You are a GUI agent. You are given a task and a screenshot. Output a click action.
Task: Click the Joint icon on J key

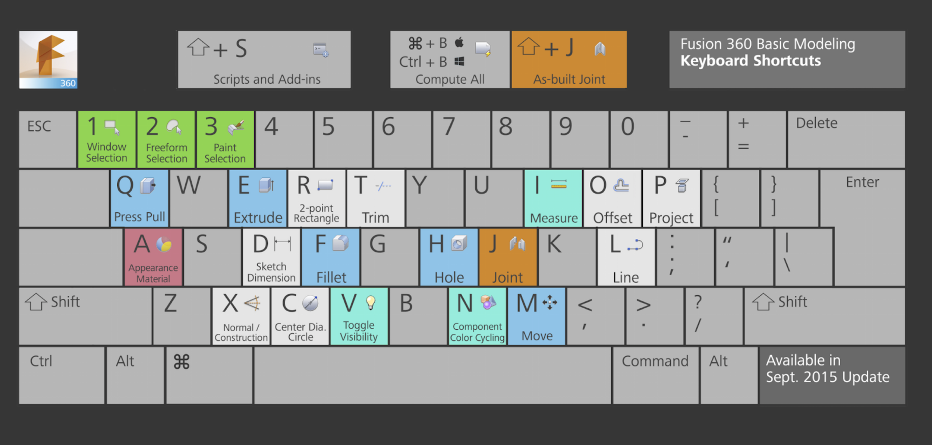point(518,244)
